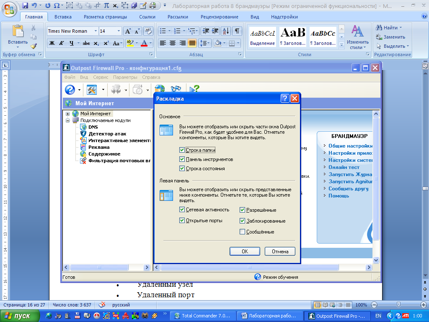Click Отмена in Раскладка dialog
The height and width of the screenshot is (322, 429).
280,252
